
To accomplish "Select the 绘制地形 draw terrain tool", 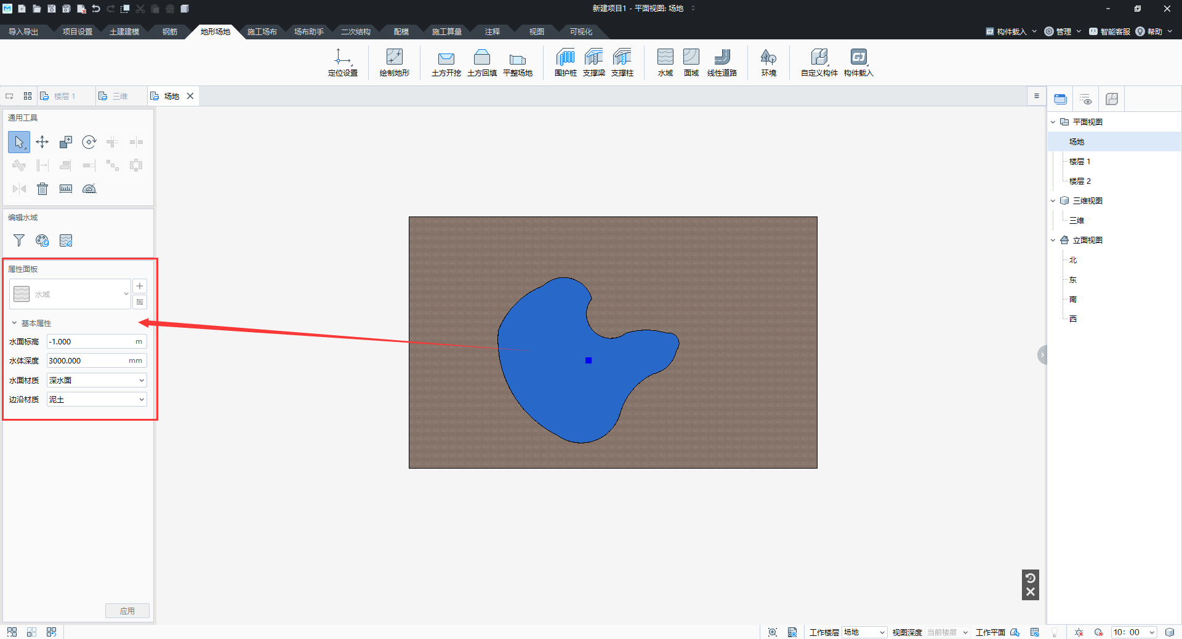I will 394,62.
